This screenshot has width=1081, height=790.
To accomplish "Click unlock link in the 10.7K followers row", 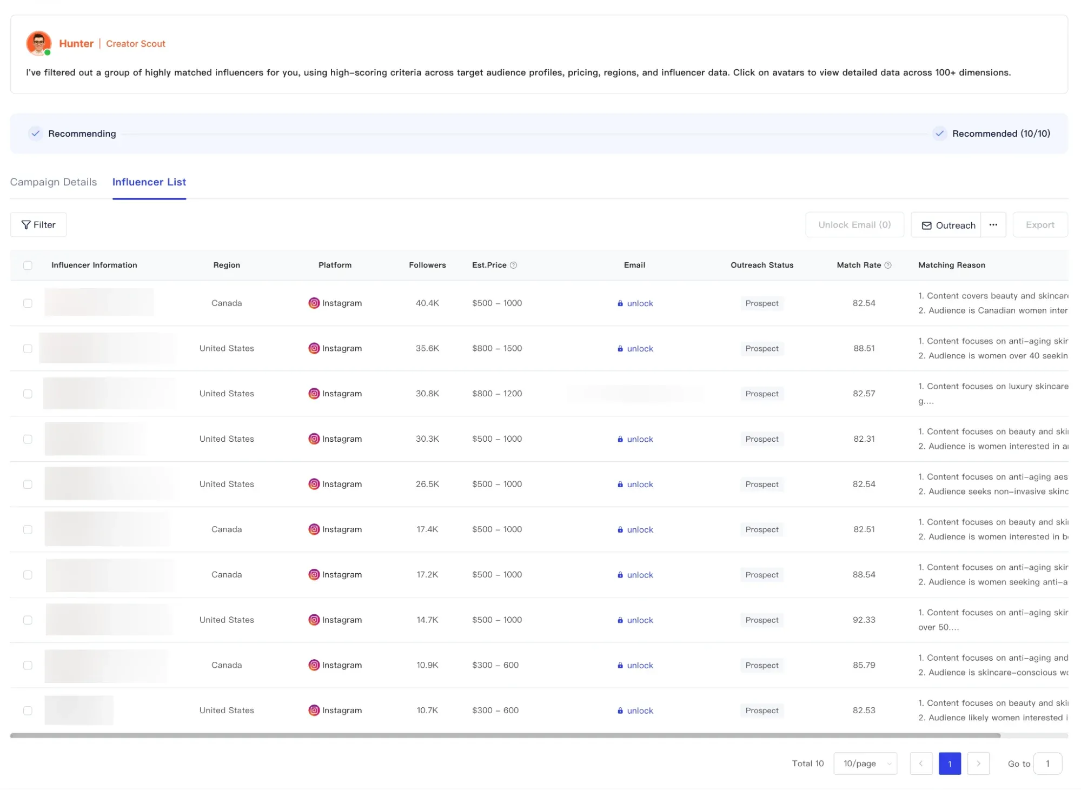I will (640, 711).
